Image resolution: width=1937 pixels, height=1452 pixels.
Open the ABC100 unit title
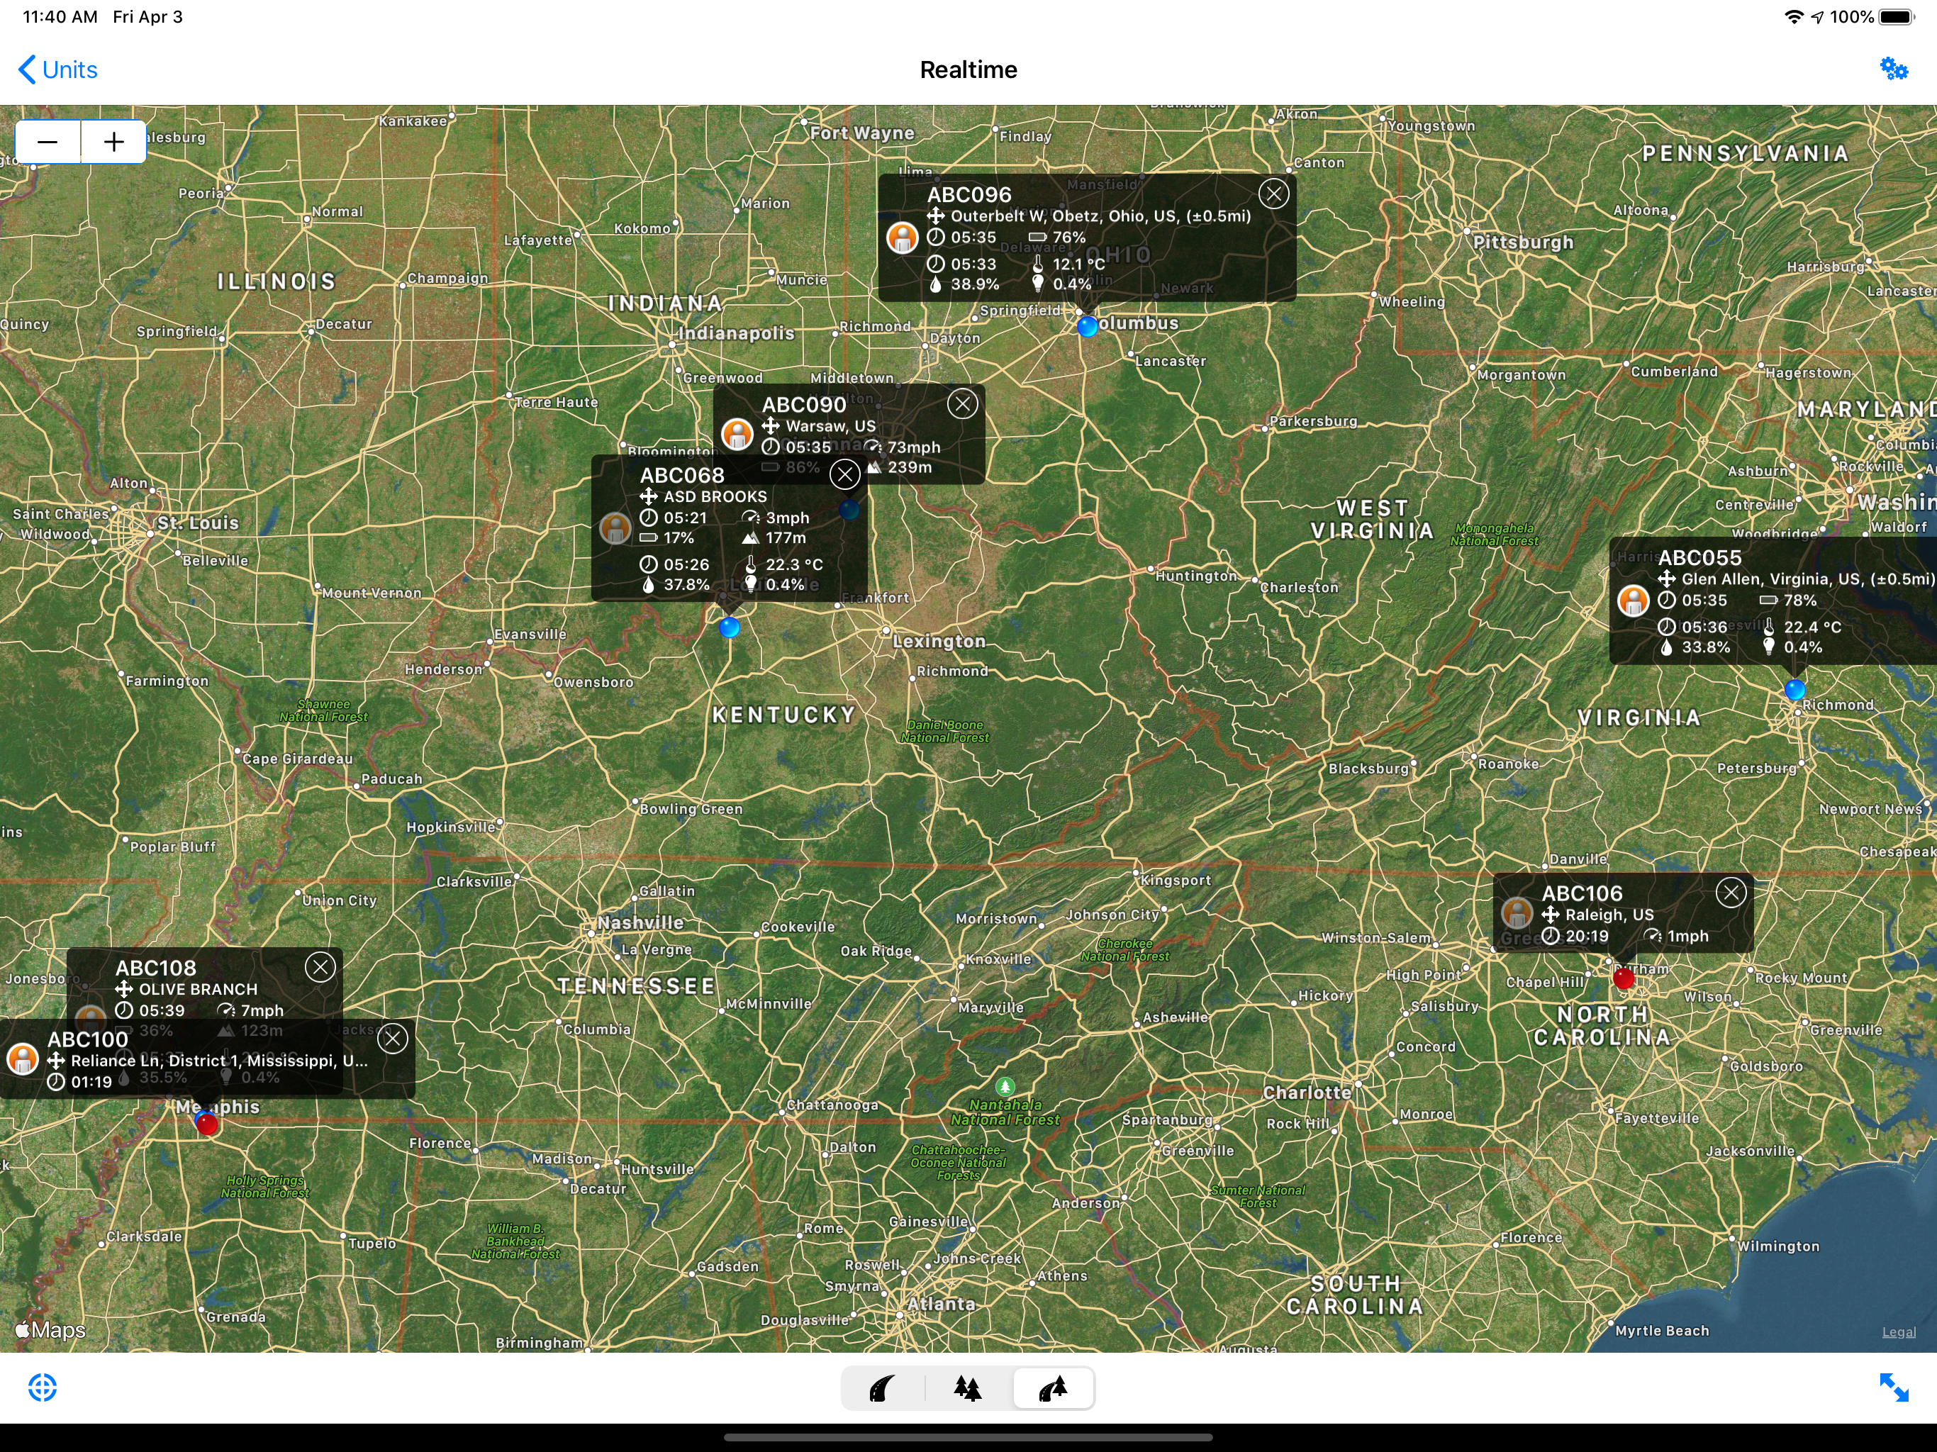[x=88, y=1039]
